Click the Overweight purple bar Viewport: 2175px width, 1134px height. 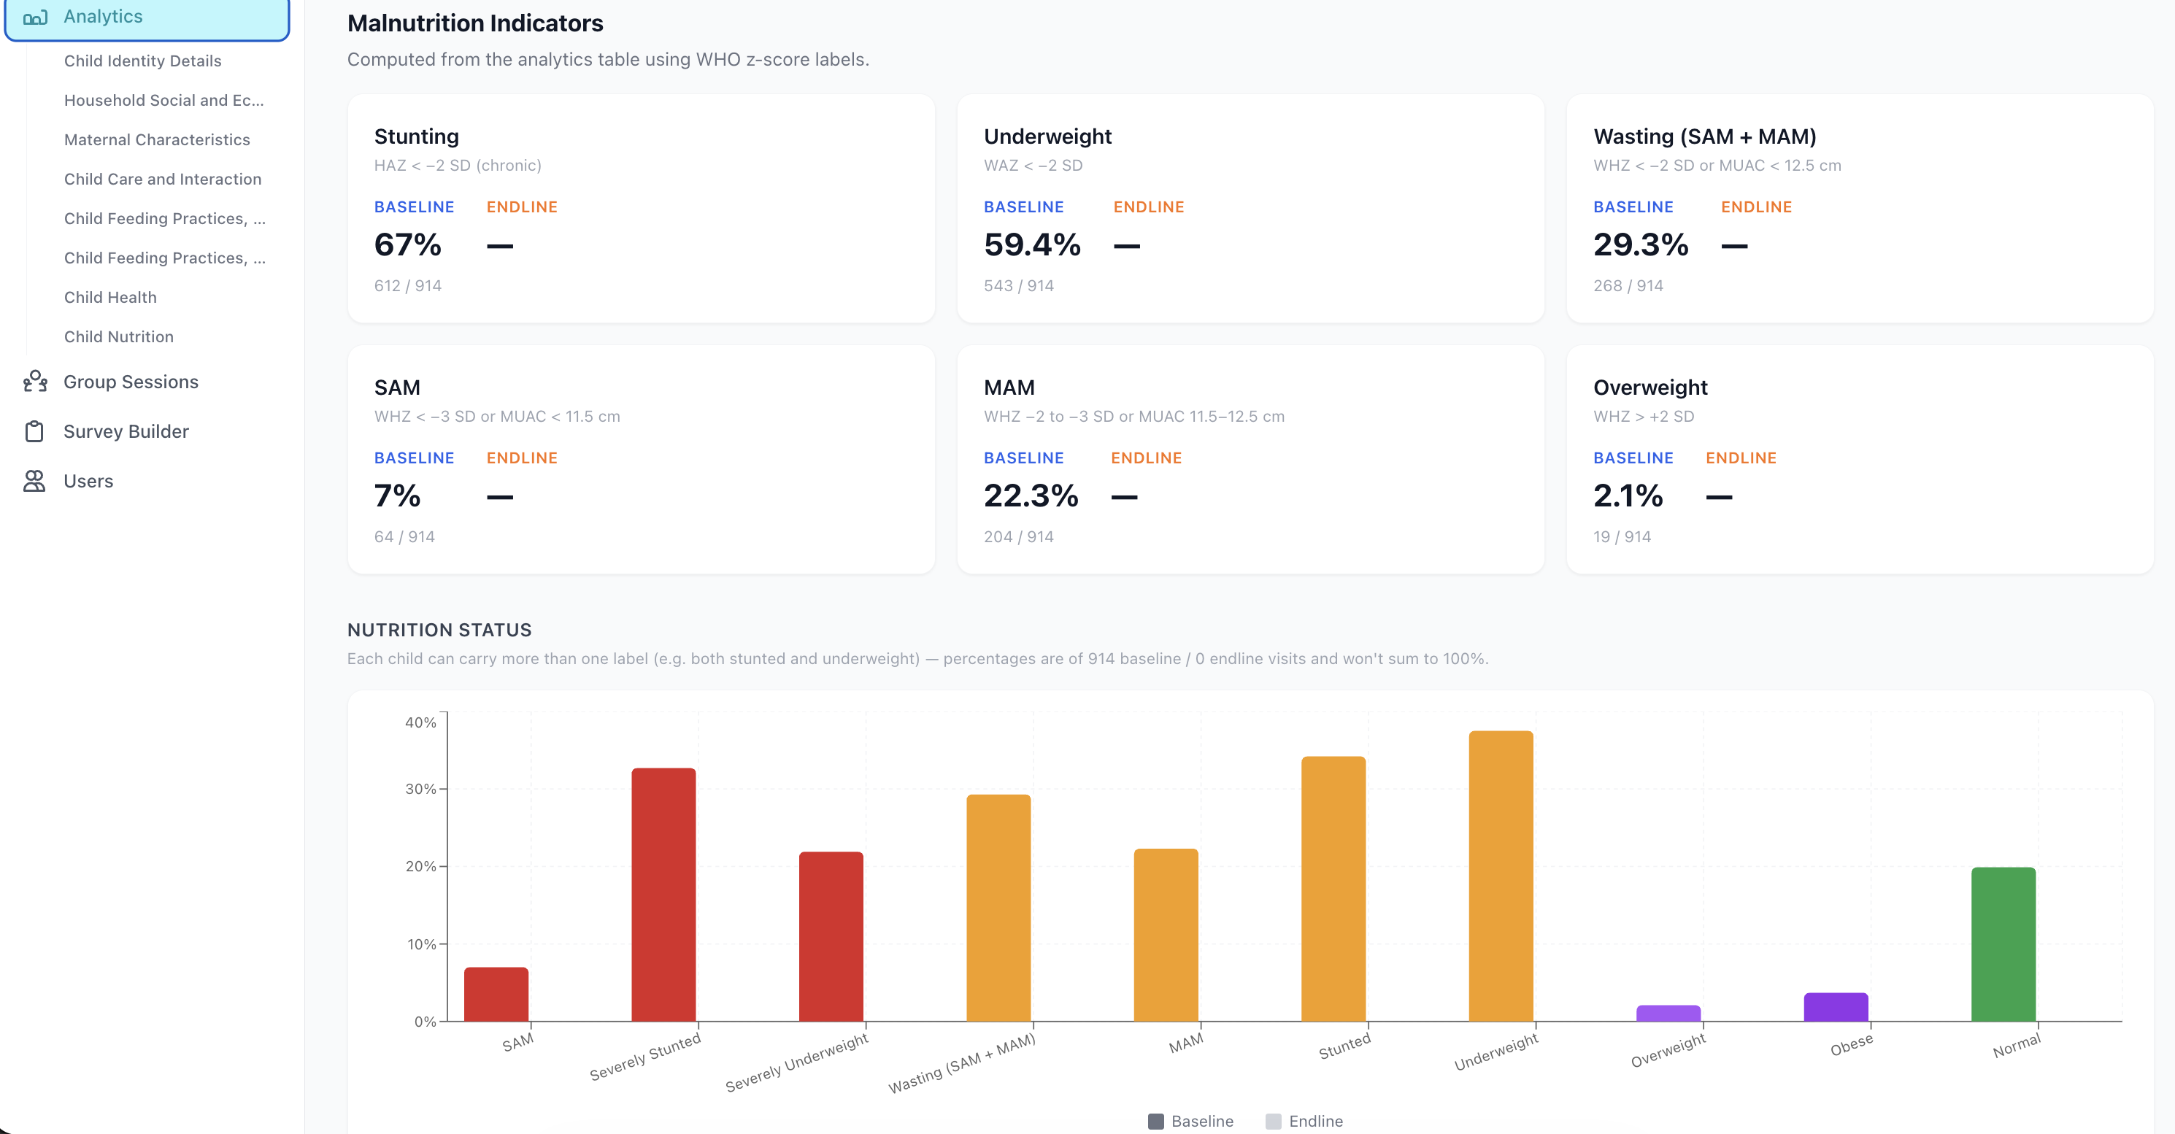point(1668,1014)
